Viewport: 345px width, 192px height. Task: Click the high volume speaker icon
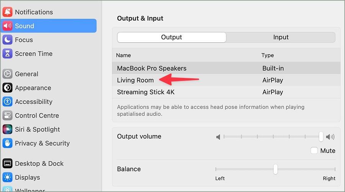330,137
